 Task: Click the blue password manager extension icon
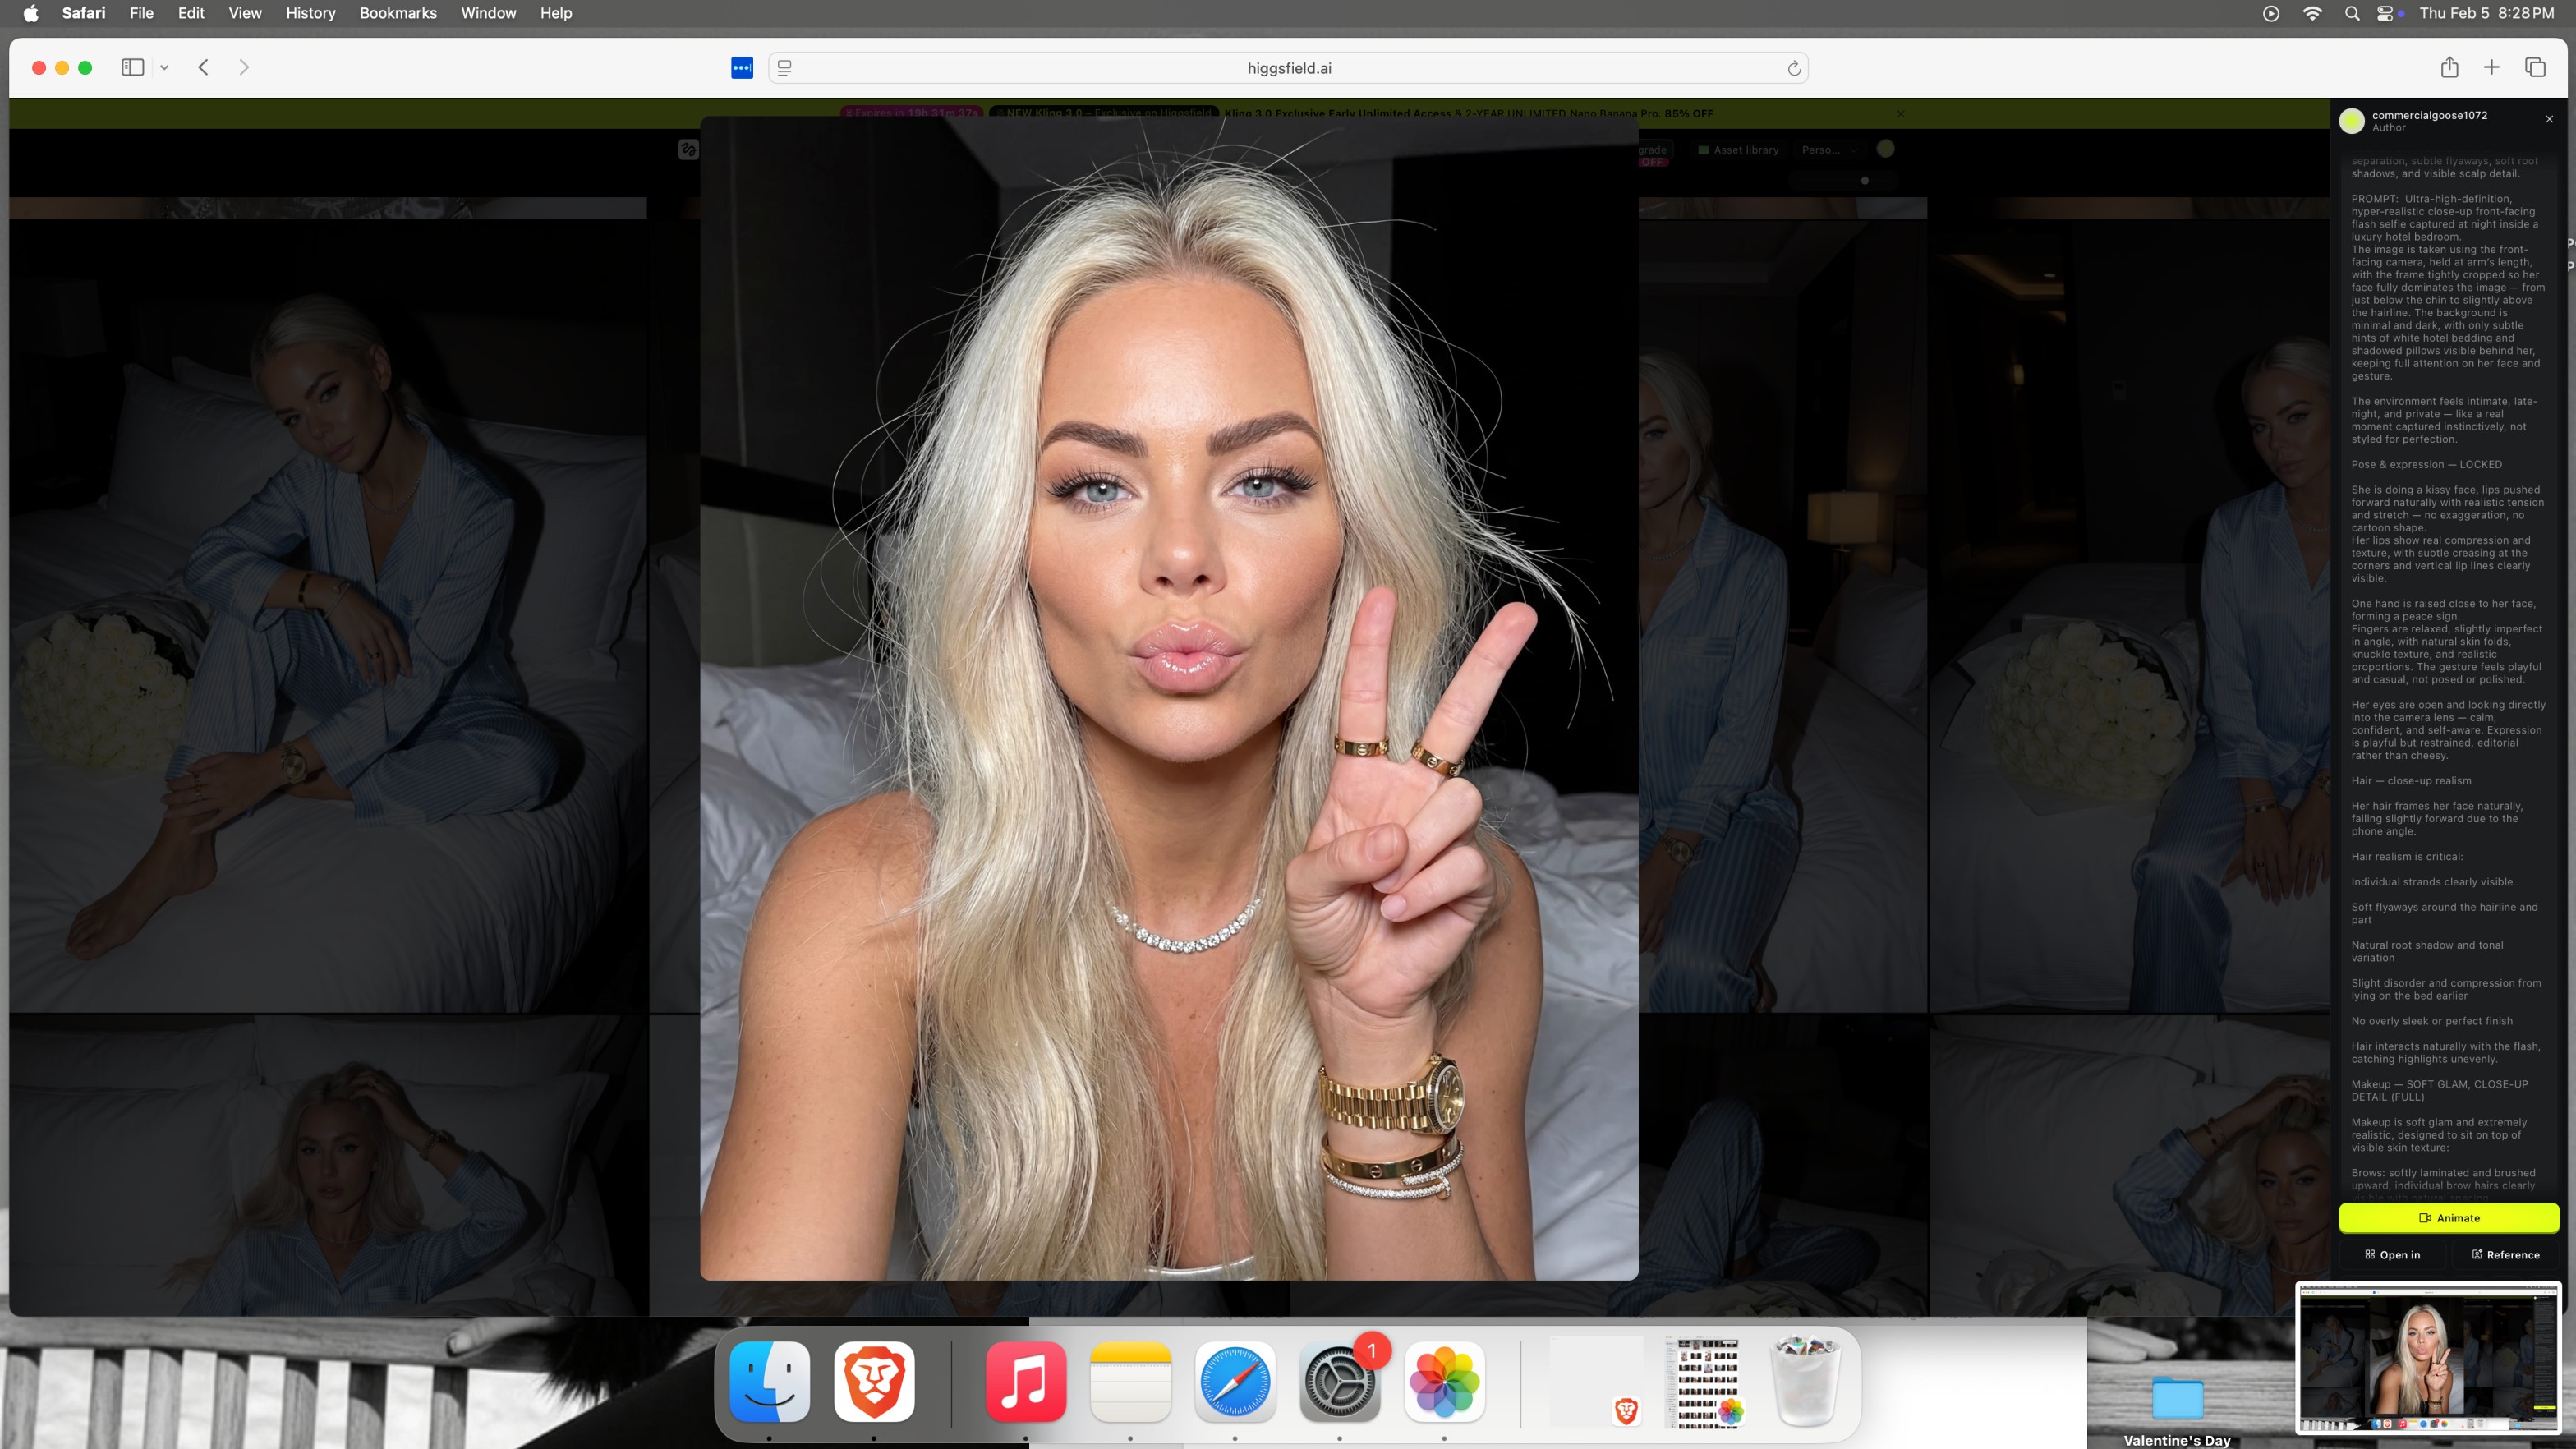[741, 68]
